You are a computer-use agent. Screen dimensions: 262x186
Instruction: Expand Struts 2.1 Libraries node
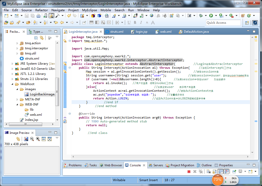[x=12, y=79]
